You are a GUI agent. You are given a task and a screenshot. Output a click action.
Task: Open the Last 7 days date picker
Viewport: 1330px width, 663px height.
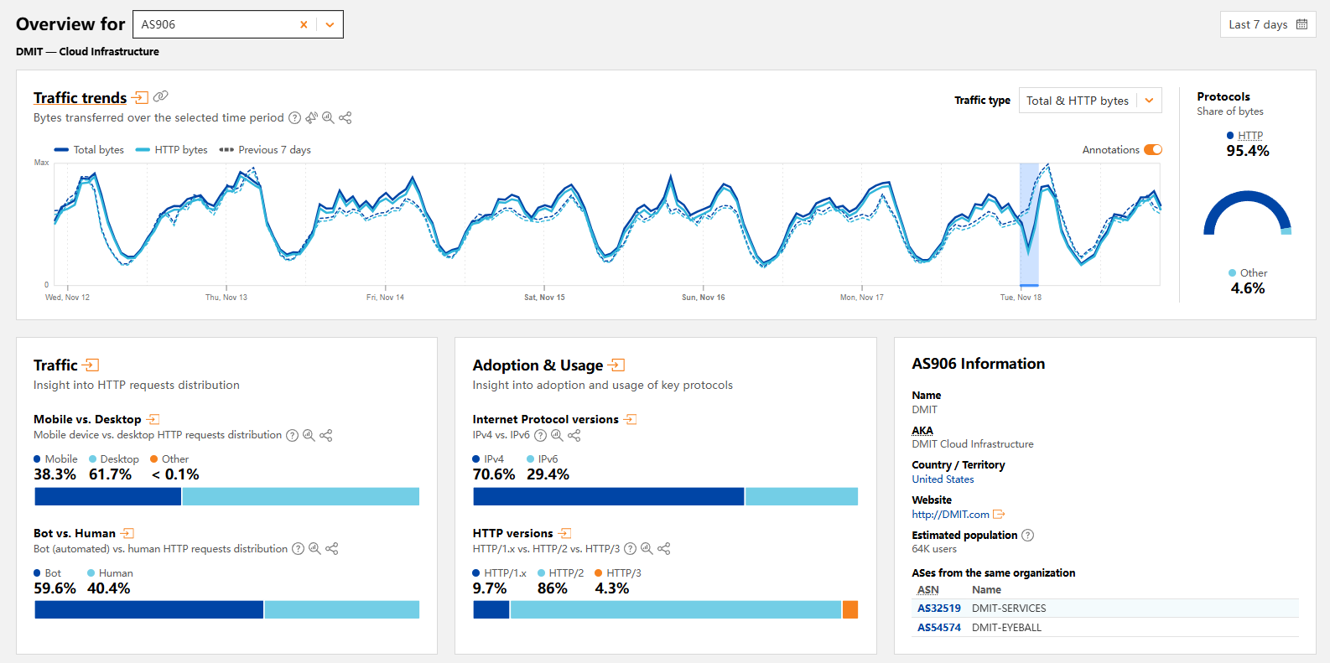[1267, 25]
